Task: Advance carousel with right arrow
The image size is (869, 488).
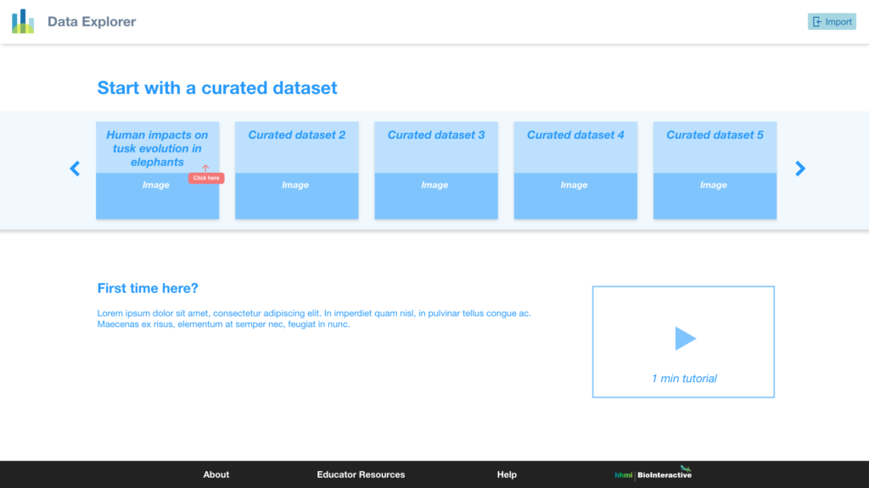Action: click(x=799, y=169)
